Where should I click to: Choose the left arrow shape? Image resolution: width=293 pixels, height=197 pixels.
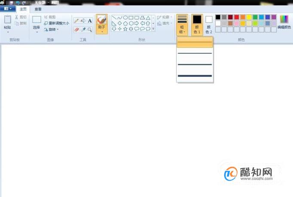pos(143,23)
